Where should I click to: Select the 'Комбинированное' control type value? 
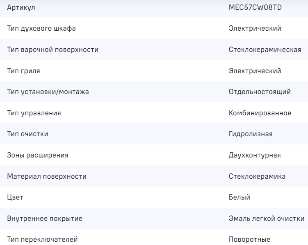(x=260, y=113)
